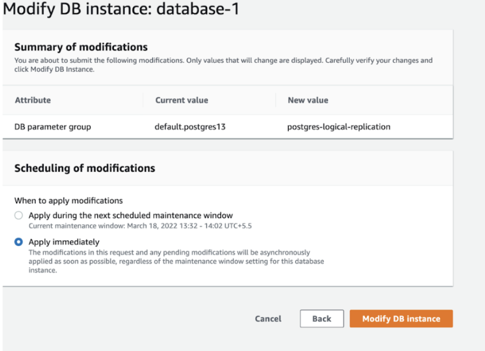The height and width of the screenshot is (351, 485).
Task: Select the Apply immediately radio button
Action: (x=19, y=242)
